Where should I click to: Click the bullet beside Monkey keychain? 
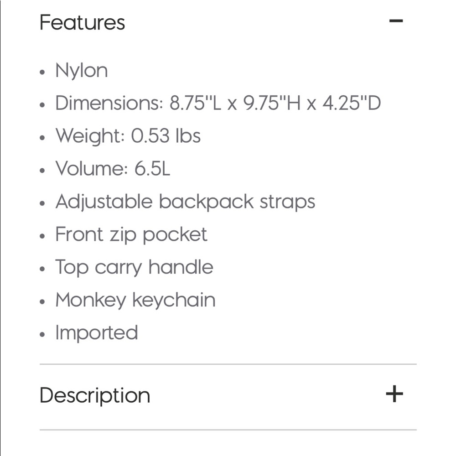click(42, 301)
